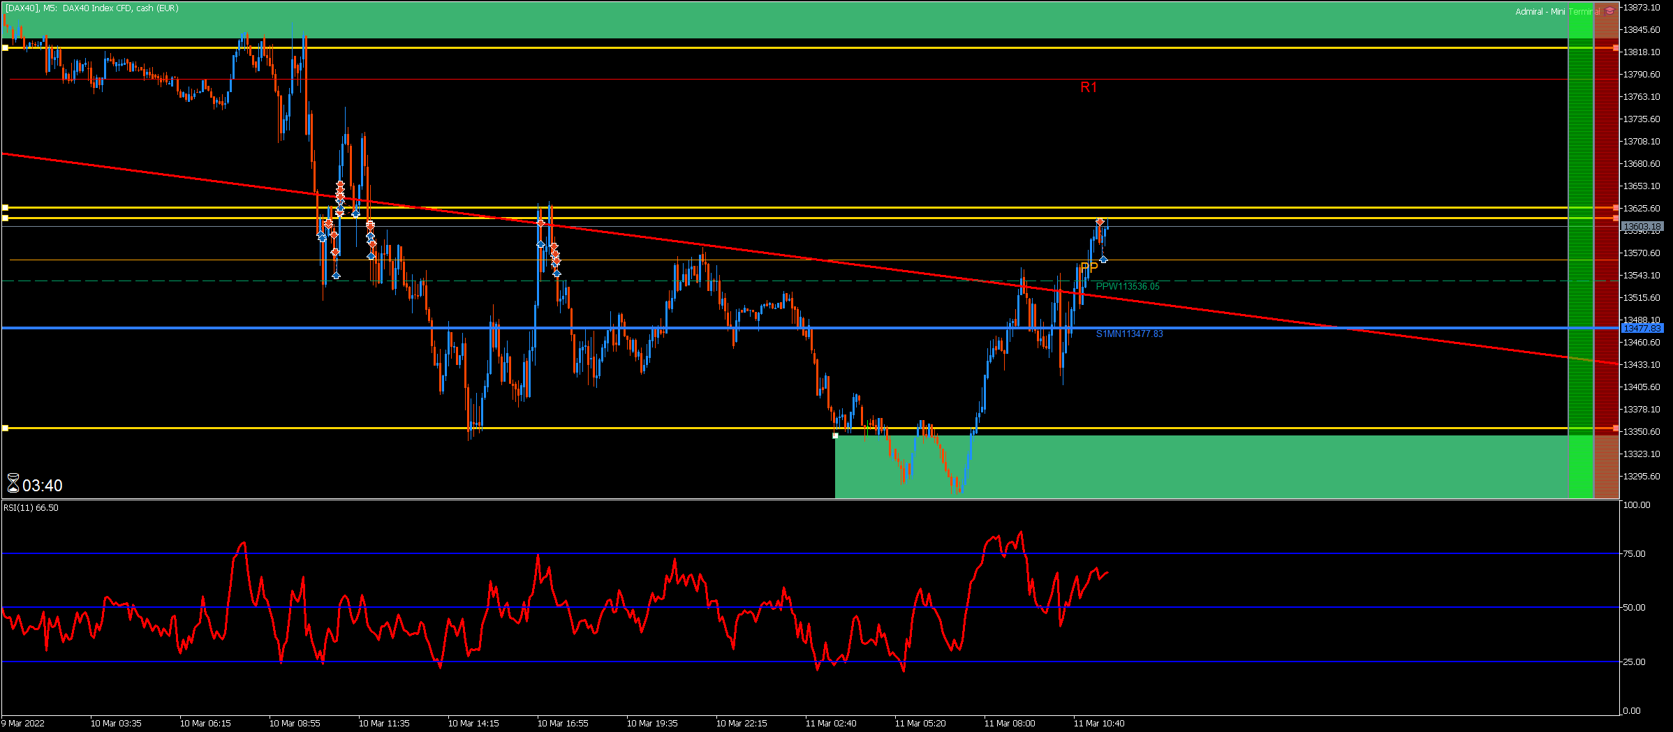Click the graduation cap icon beside Mini Terminal
The image size is (1673, 732).
(x=1609, y=11)
